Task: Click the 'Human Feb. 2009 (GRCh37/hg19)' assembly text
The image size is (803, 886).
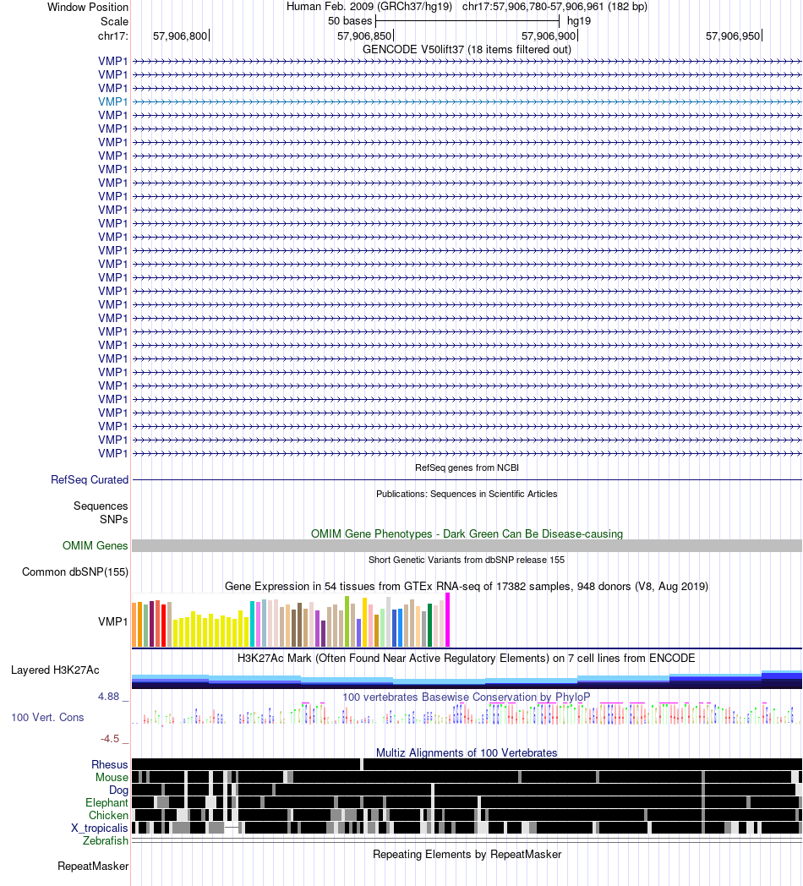Action: pos(369,7)
